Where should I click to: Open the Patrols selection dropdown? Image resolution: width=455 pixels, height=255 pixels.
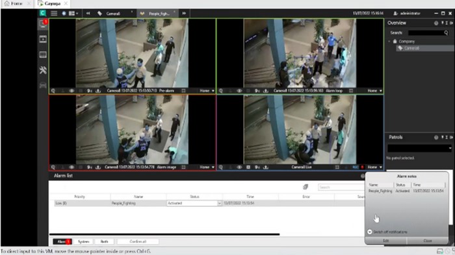tap(420, 148)
